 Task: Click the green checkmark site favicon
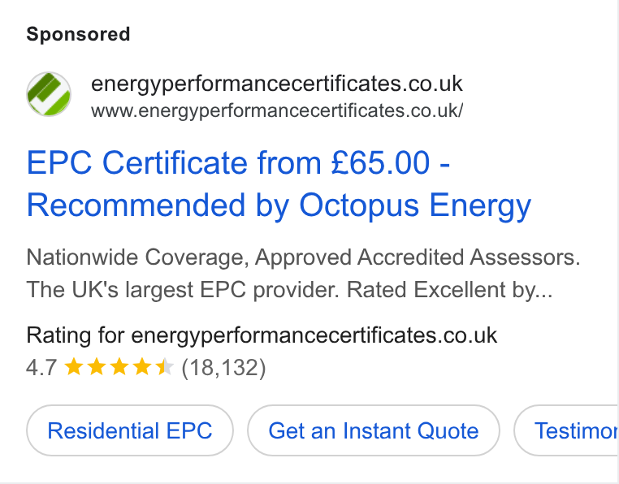pyautogui.click(x=49, y=94)
